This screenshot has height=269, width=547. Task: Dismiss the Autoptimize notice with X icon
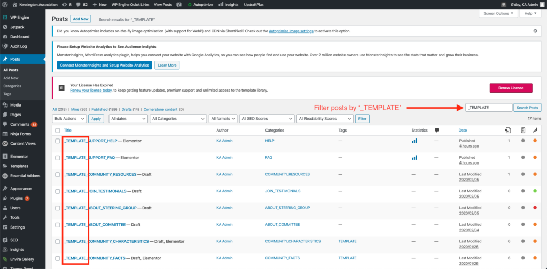[535, 31]
